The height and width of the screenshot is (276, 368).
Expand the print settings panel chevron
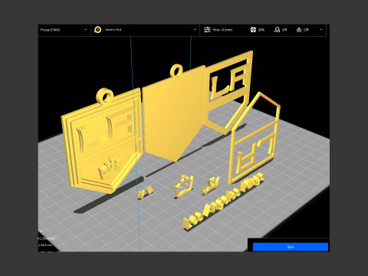[x=321, y=30]
